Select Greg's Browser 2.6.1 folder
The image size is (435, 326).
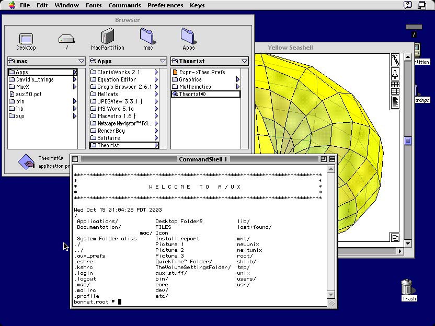(x=121, y=87)
